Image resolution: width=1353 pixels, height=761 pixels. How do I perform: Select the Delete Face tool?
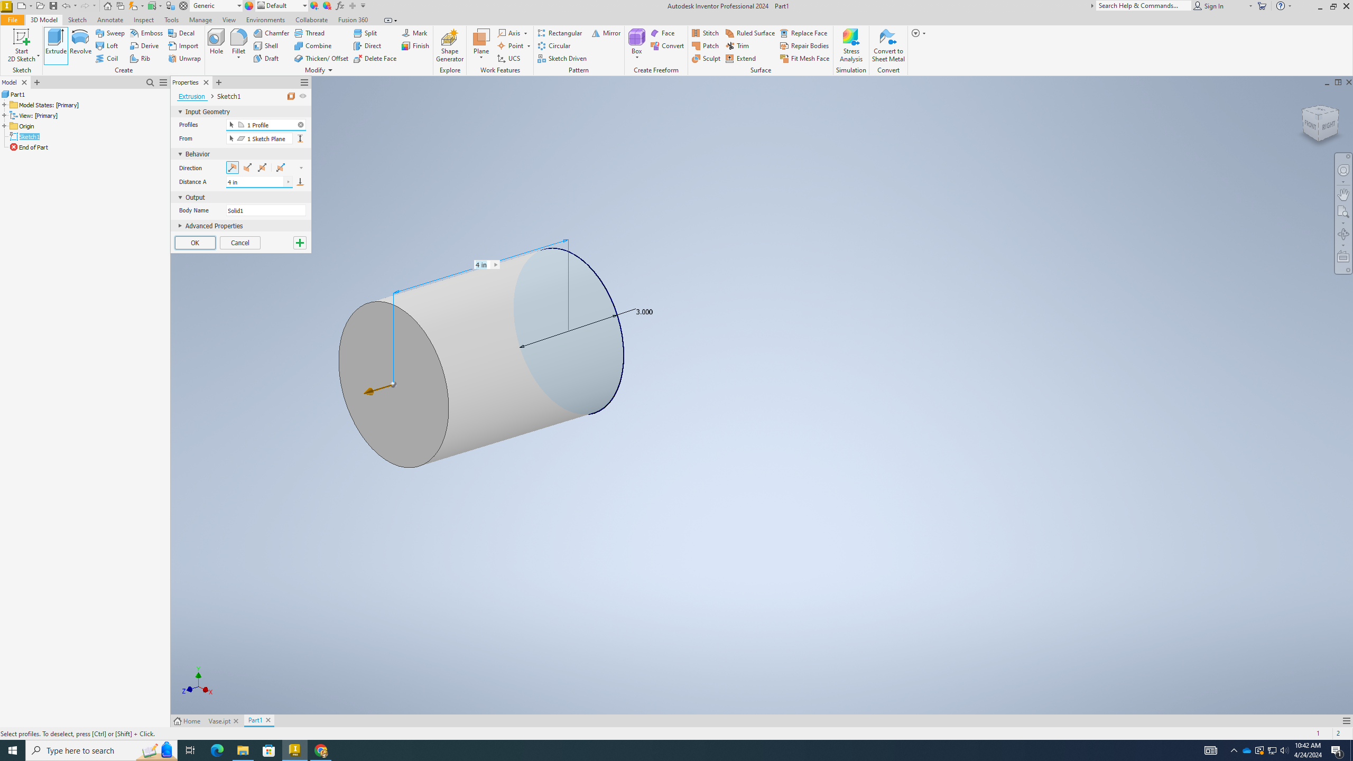point(375,58)
